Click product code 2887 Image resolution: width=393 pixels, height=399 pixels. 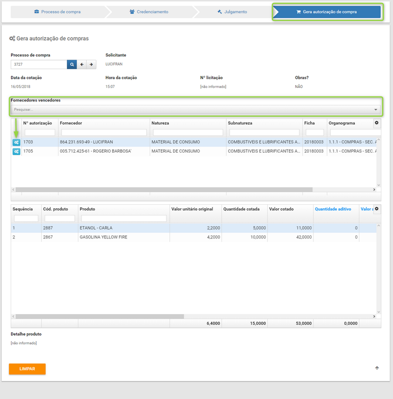point(48,228)
